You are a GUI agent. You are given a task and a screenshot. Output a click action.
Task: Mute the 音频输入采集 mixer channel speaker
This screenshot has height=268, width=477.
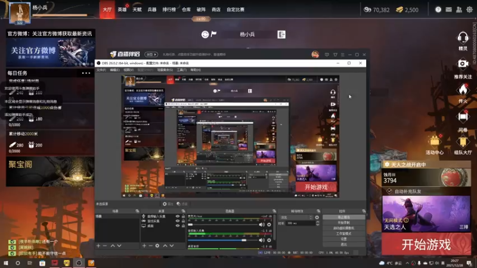262,240
